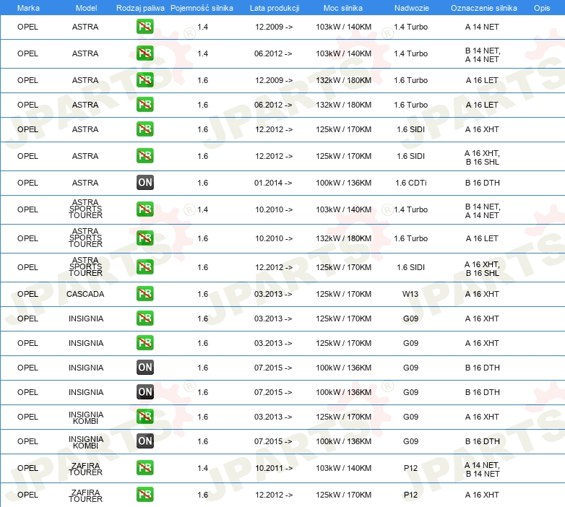Screen dimensions: 565x507
Task: Click petrol icon in Astra Sports Tourer 1.6 Turbo row
Action: click(145, 238)
